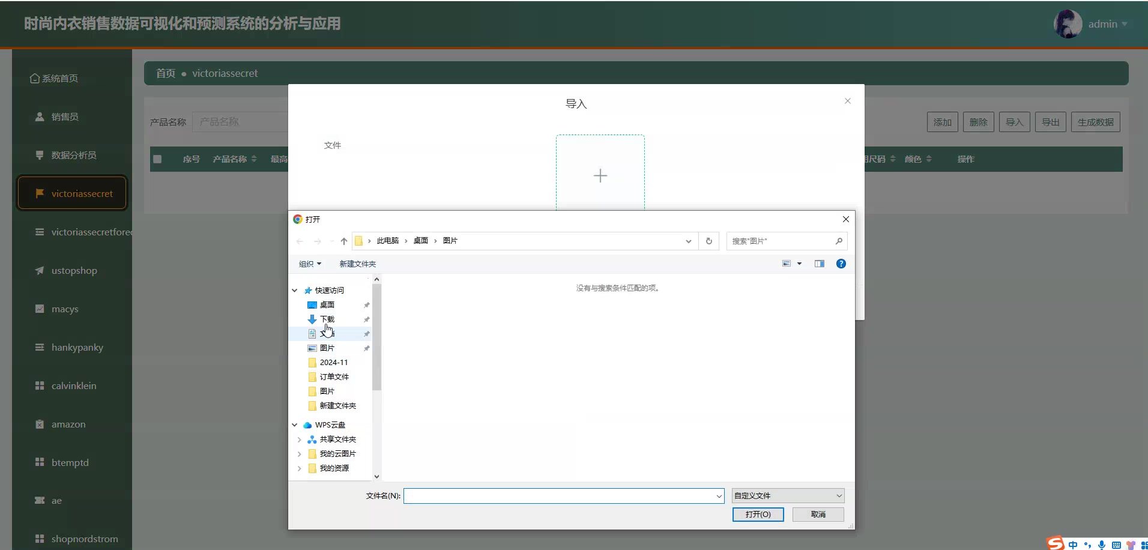
Task: Click 打开(O) button in file dialog
Action: click(x=758, y=515)
